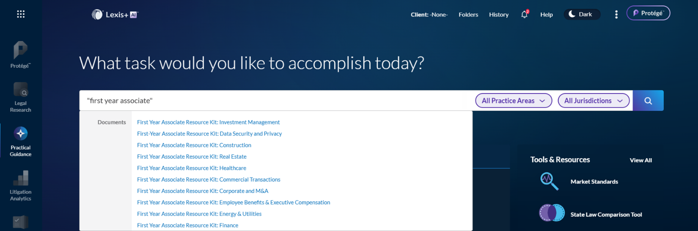Open the checkmark sidebar icon below Litigation Analytics
Screen dimensions: 698x231
[x=20, y=222]
